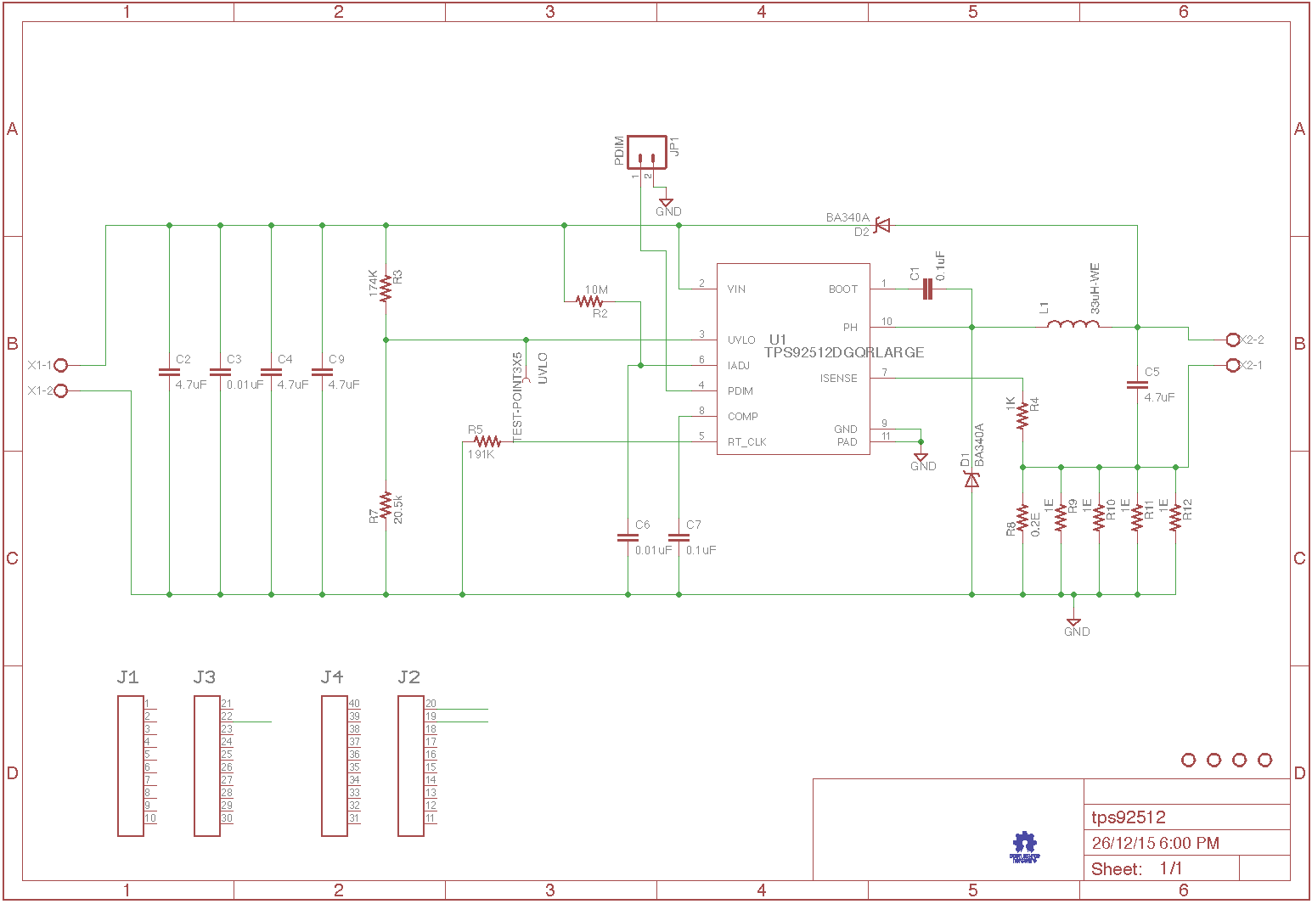Select the C6 0.01uF capacitor symbol
Screen dimensions: 1312x904
tap(628, 537)
